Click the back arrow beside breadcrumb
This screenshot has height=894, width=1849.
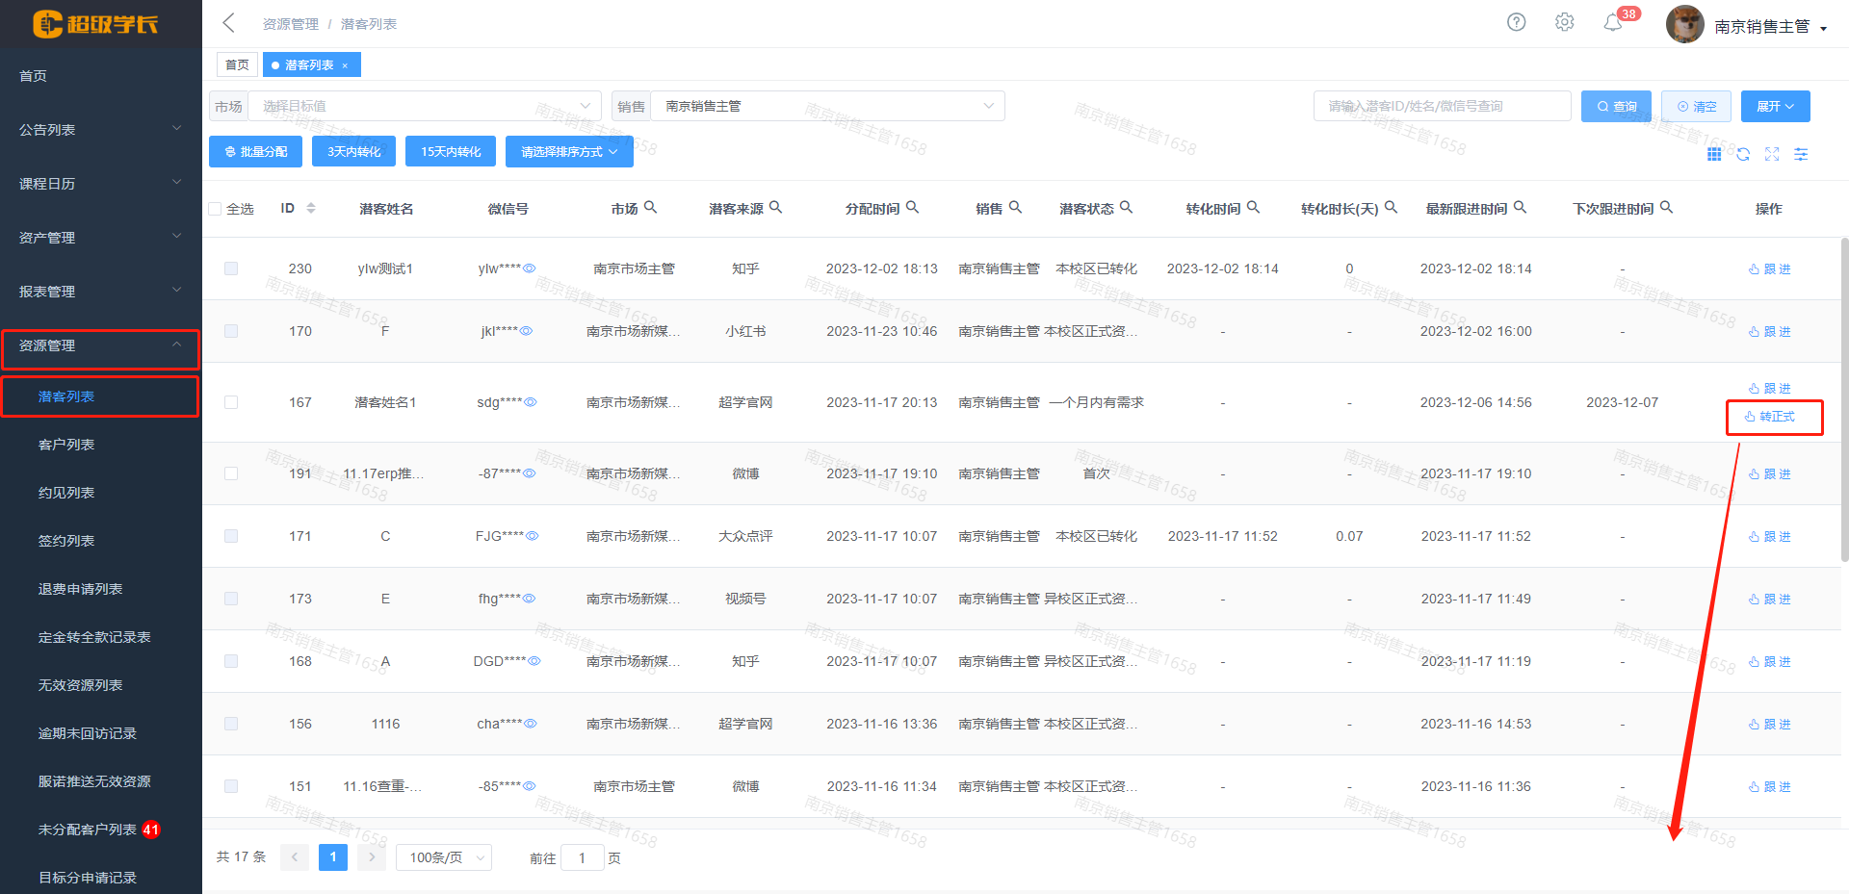point(229,23)
